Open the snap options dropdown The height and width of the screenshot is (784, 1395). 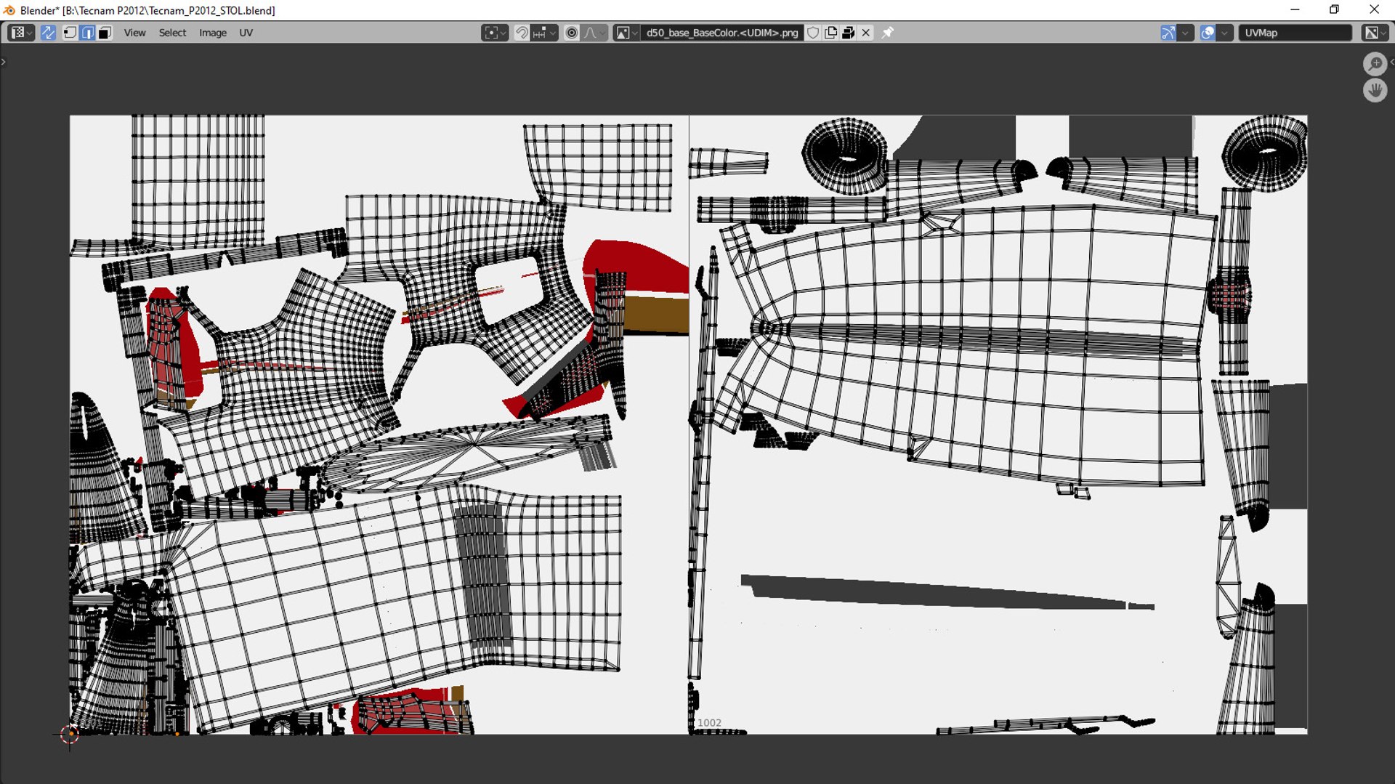pyautogui.click(x=545, y=33)
